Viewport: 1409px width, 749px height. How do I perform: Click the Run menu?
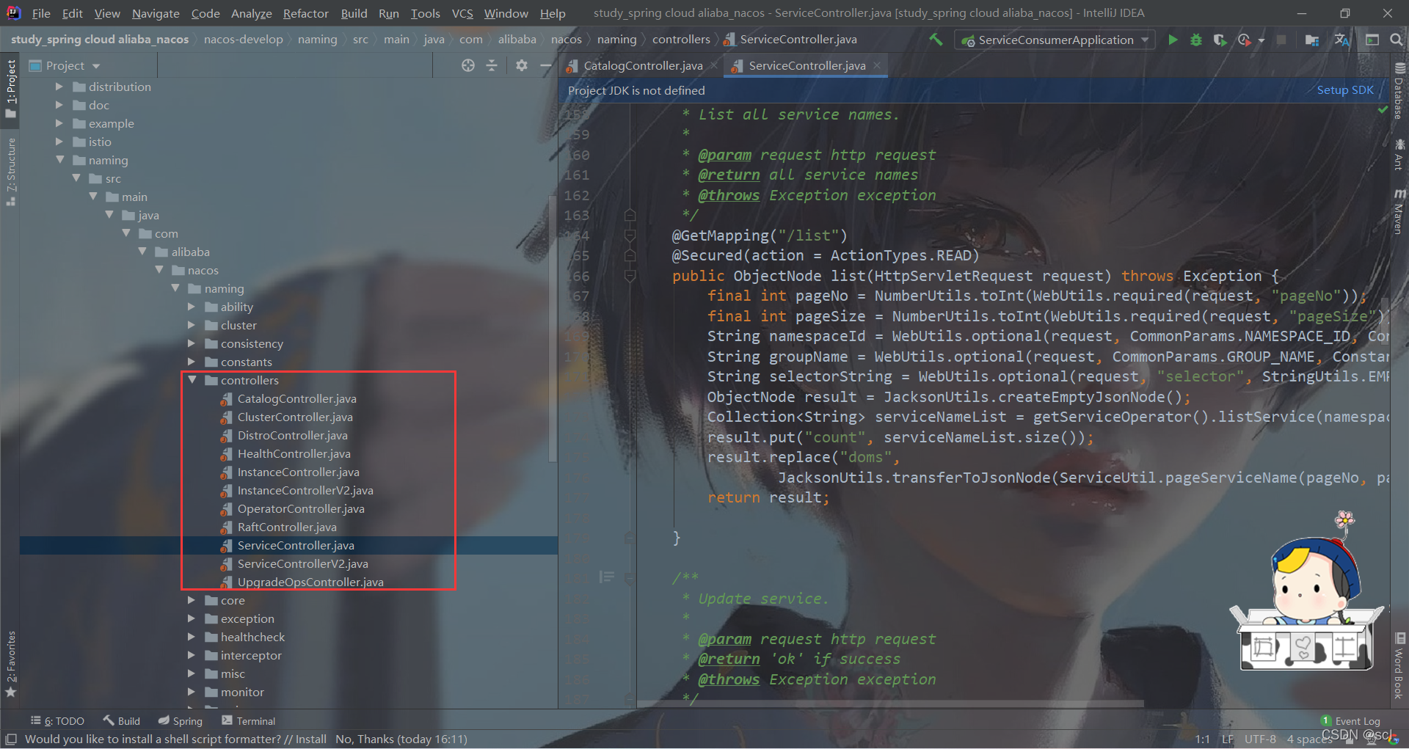[x=389, y=13]
